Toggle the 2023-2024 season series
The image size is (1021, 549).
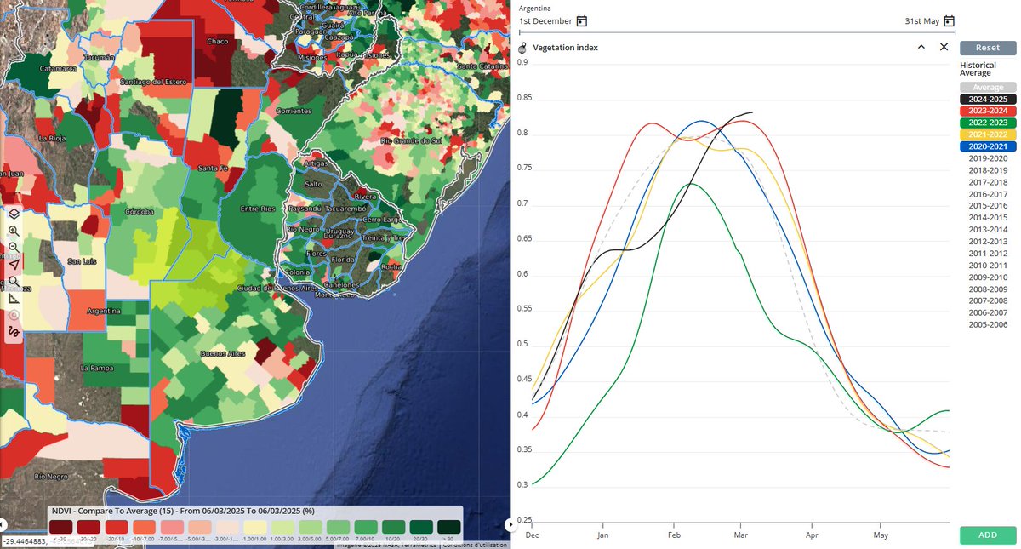pyautogui.click(x=988, y=112)
